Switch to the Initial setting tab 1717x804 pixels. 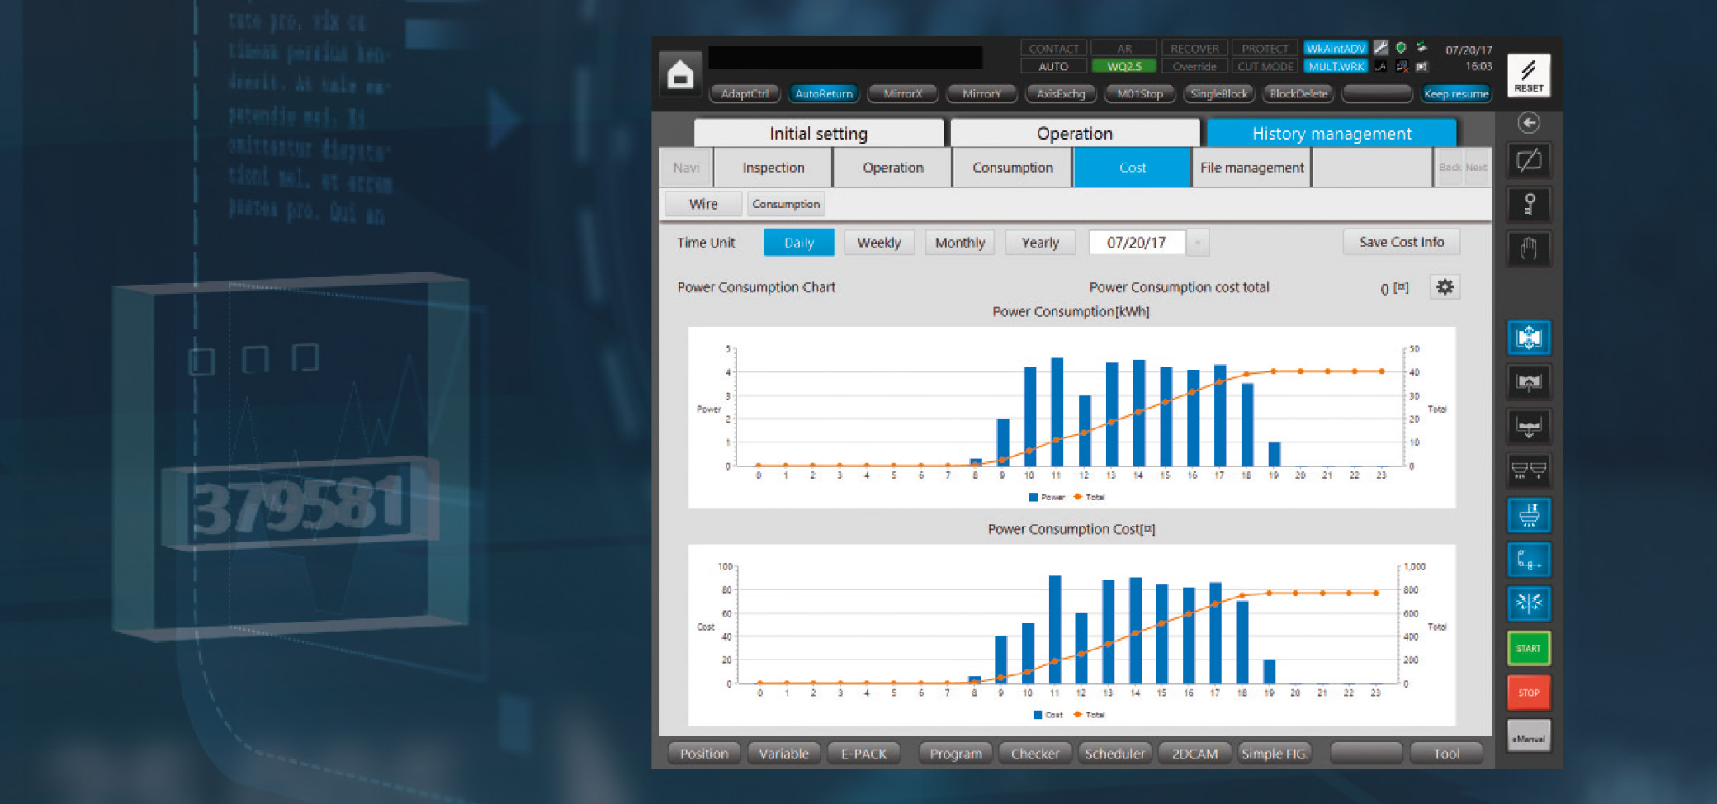click(818, 134)
